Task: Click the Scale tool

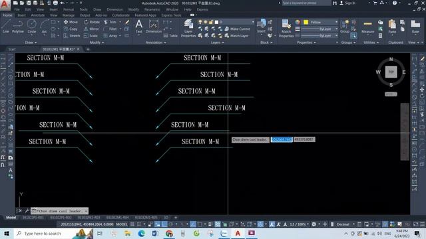Action: tap(91, 36)
